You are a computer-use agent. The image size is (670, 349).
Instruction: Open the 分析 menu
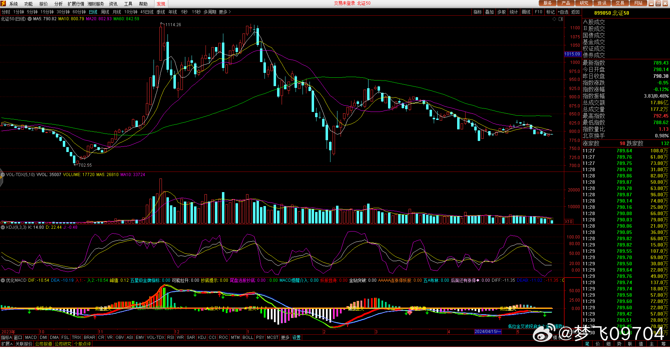(x=58, y=4)
